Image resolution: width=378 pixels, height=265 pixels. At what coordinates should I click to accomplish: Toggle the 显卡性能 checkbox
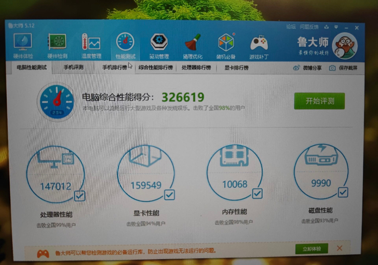[169, 195]
